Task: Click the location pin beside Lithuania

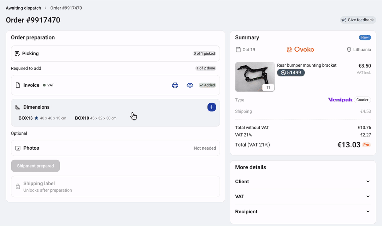Action: click(x=349, y=50)
